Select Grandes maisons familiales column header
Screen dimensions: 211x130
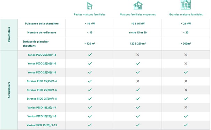point(186,15)
